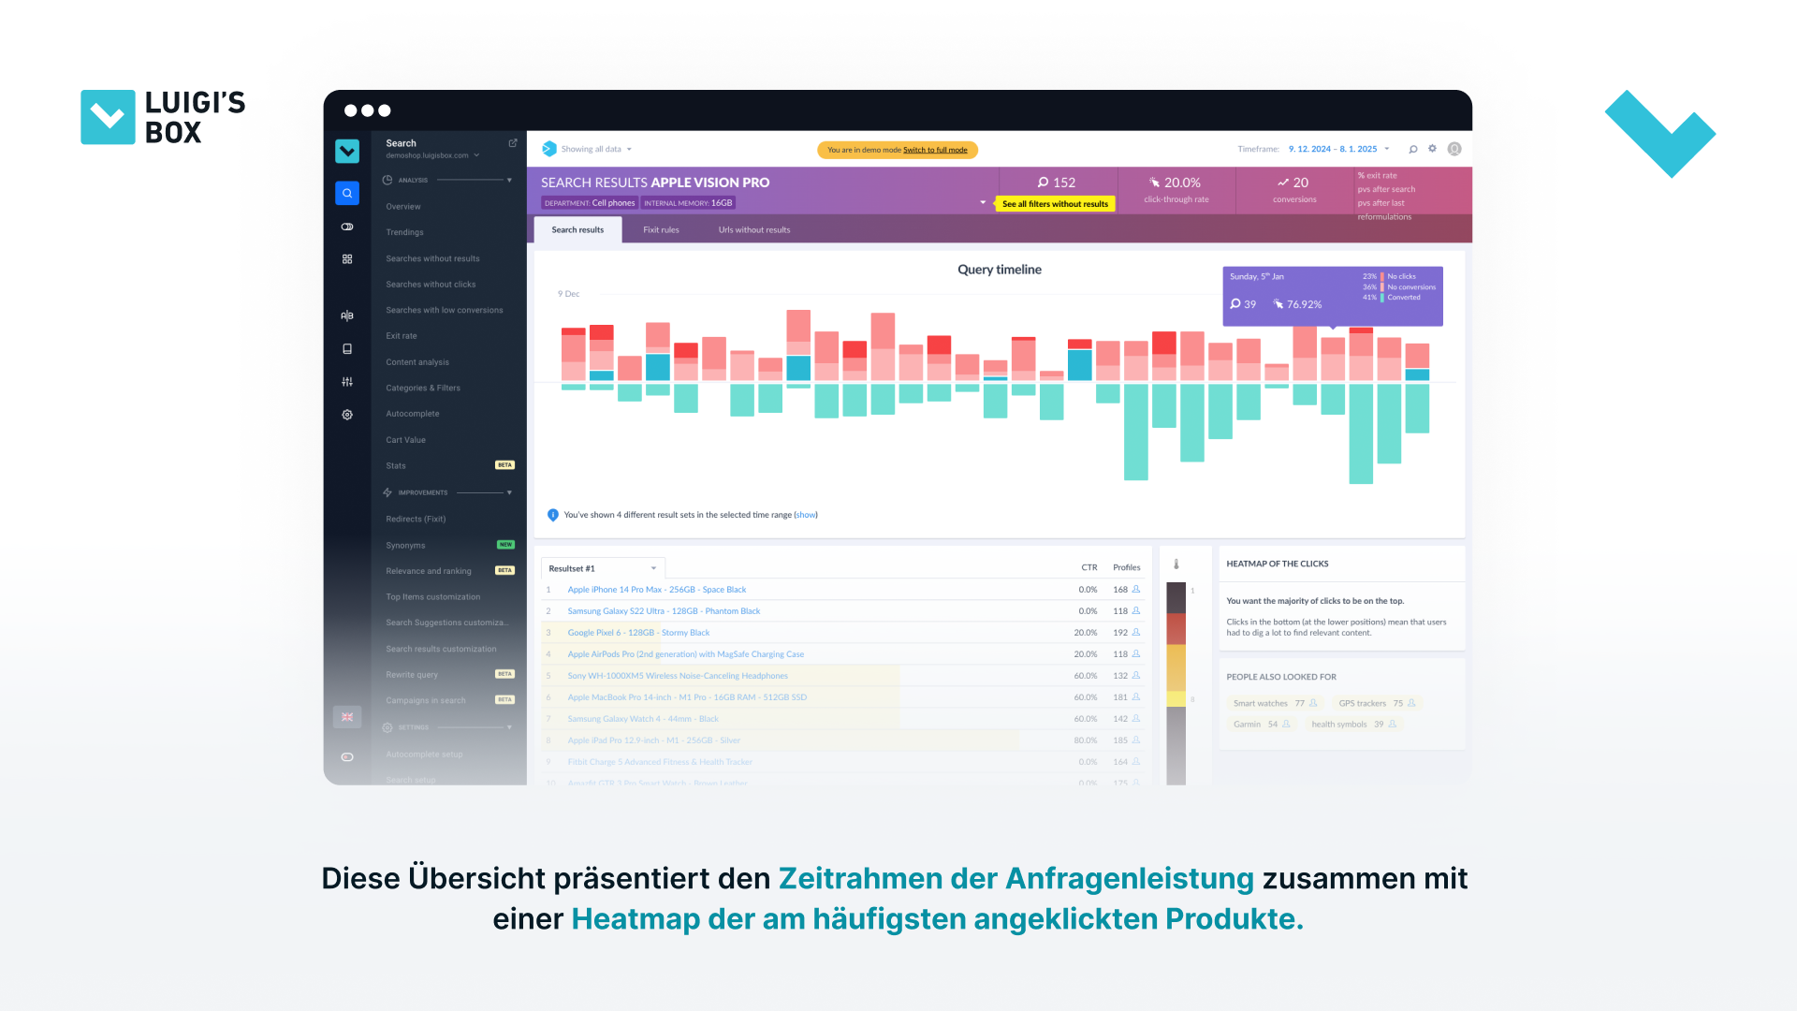Collapse the Improvements section arrow

click(x=509, y=492)
